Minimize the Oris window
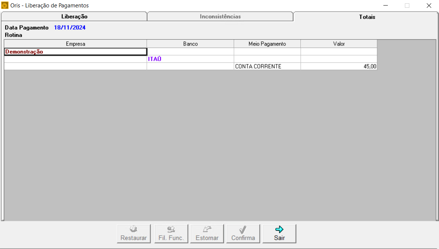The height and width of the screenshot is (249, 439). click(x=386, y=5)
